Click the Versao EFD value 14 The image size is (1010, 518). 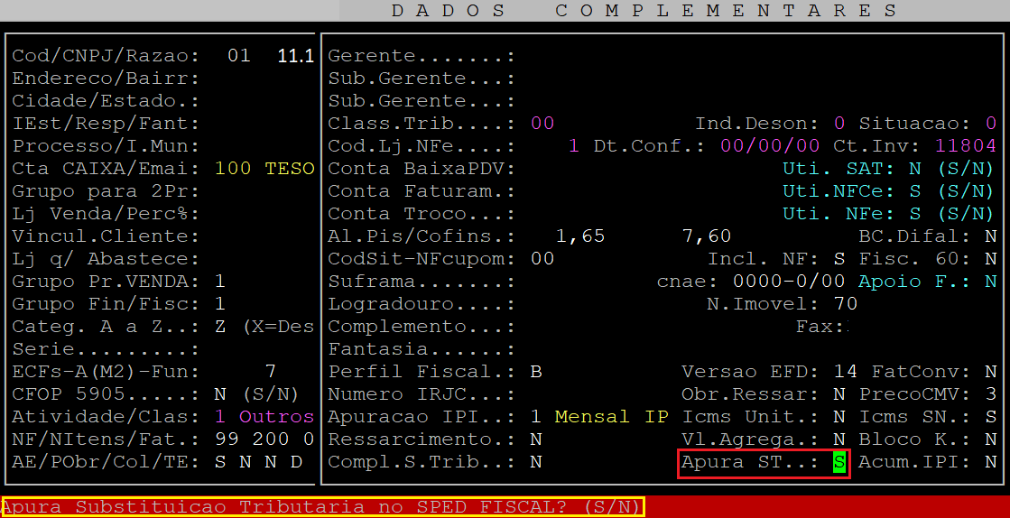tap(845, 372)
